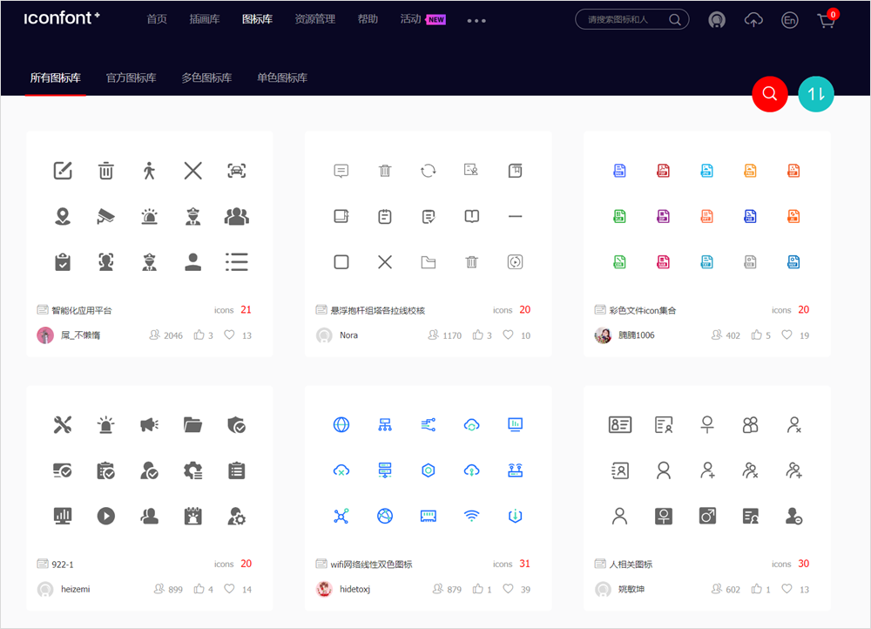Switch to the 多色图标库 tab

(x=206, y=78)
